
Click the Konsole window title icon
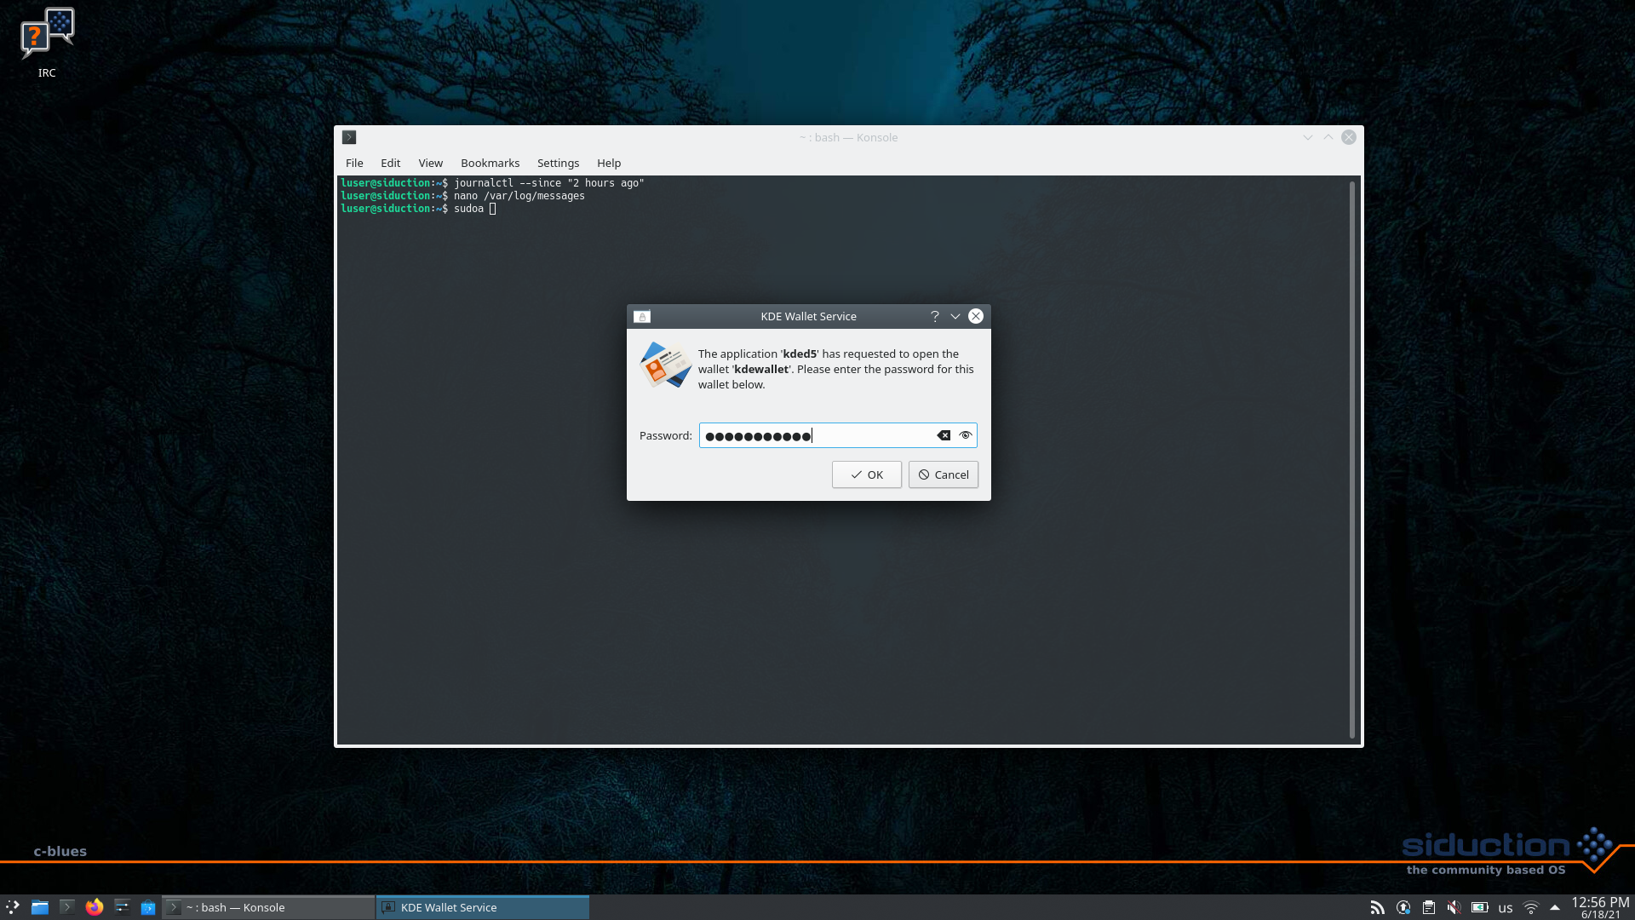click(349, 137)
